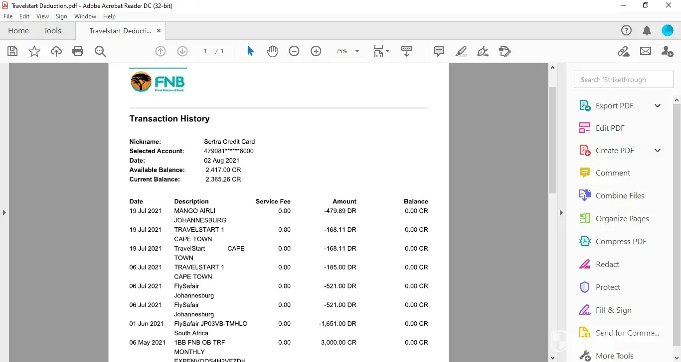Click the Send file by email icon
The height and width of the screenshot is (362, 681).
[x=646, y=51]
